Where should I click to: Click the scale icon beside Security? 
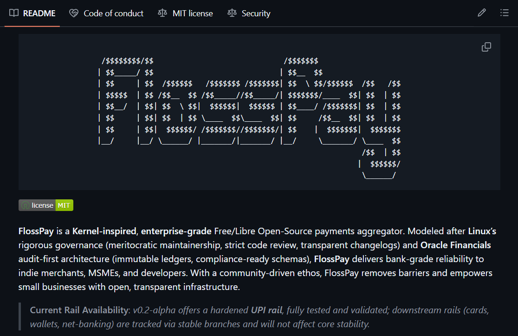coord(232,13)
